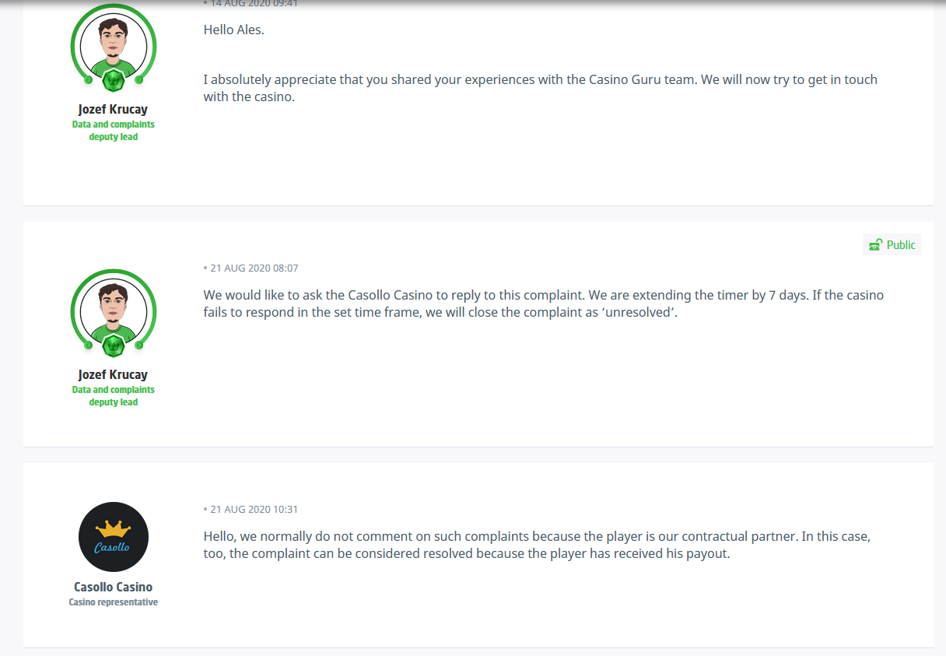Click the second Data and complaints deputy lead label
Image resolution: width=946 pixels, height=656 pixels.
114,396
